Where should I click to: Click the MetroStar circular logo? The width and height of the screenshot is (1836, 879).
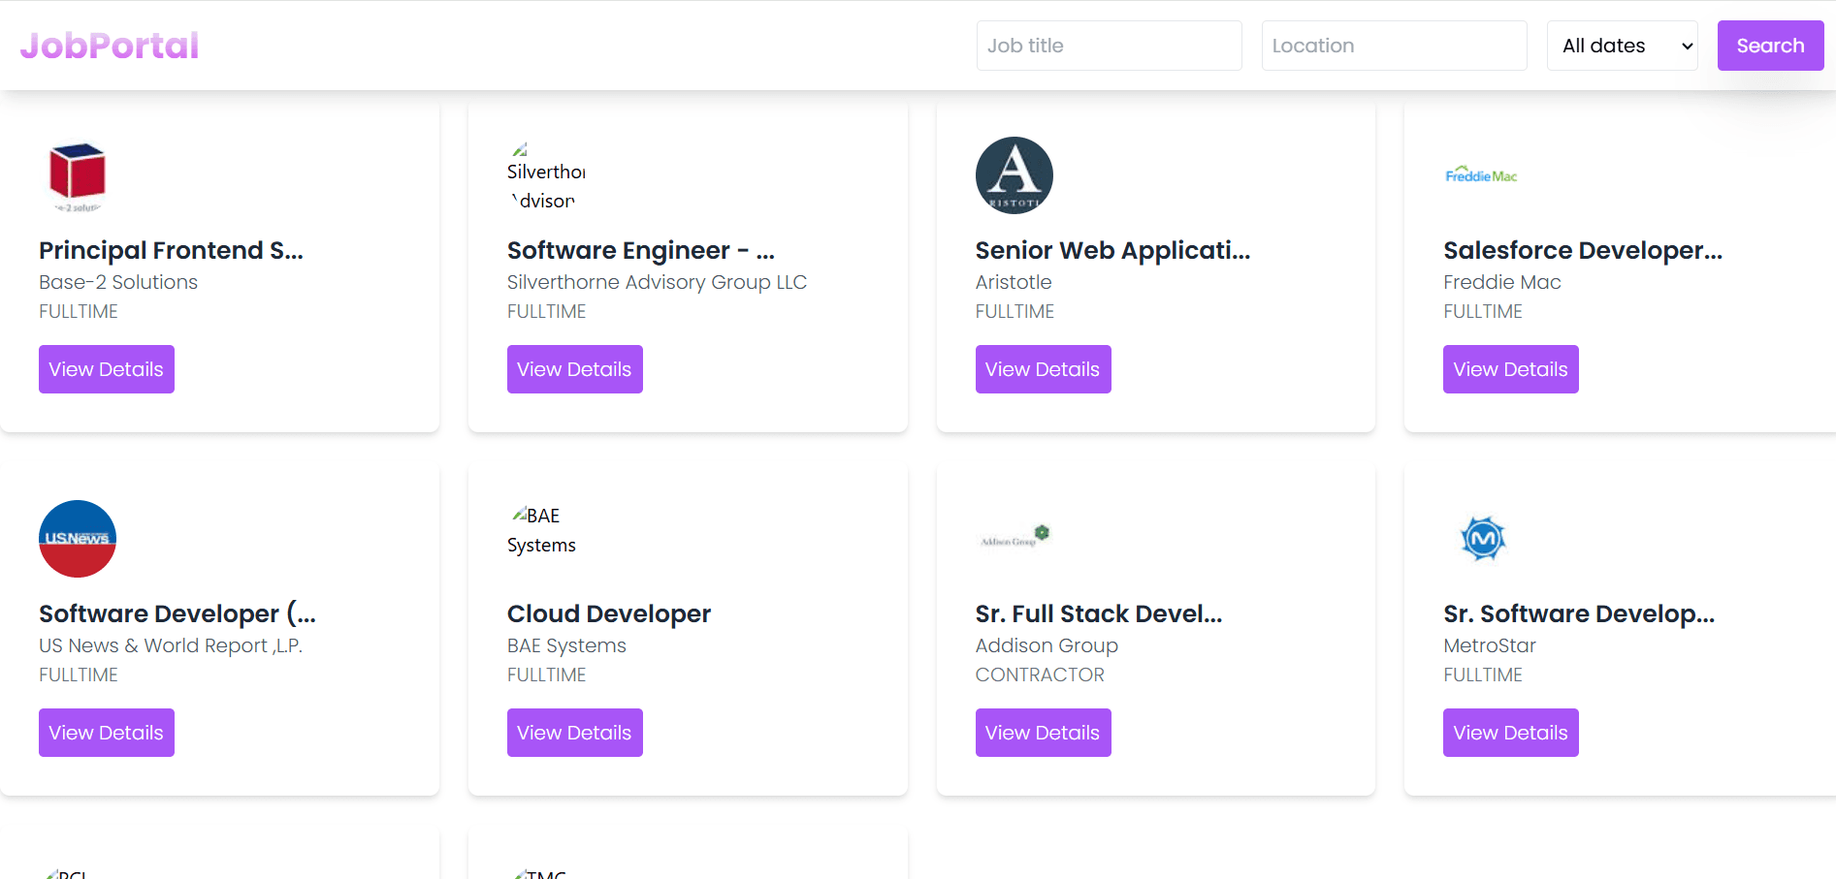pos(1483,539)
